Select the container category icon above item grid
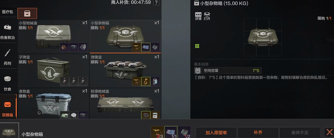The image size is (334, 138). coord(27,13)
